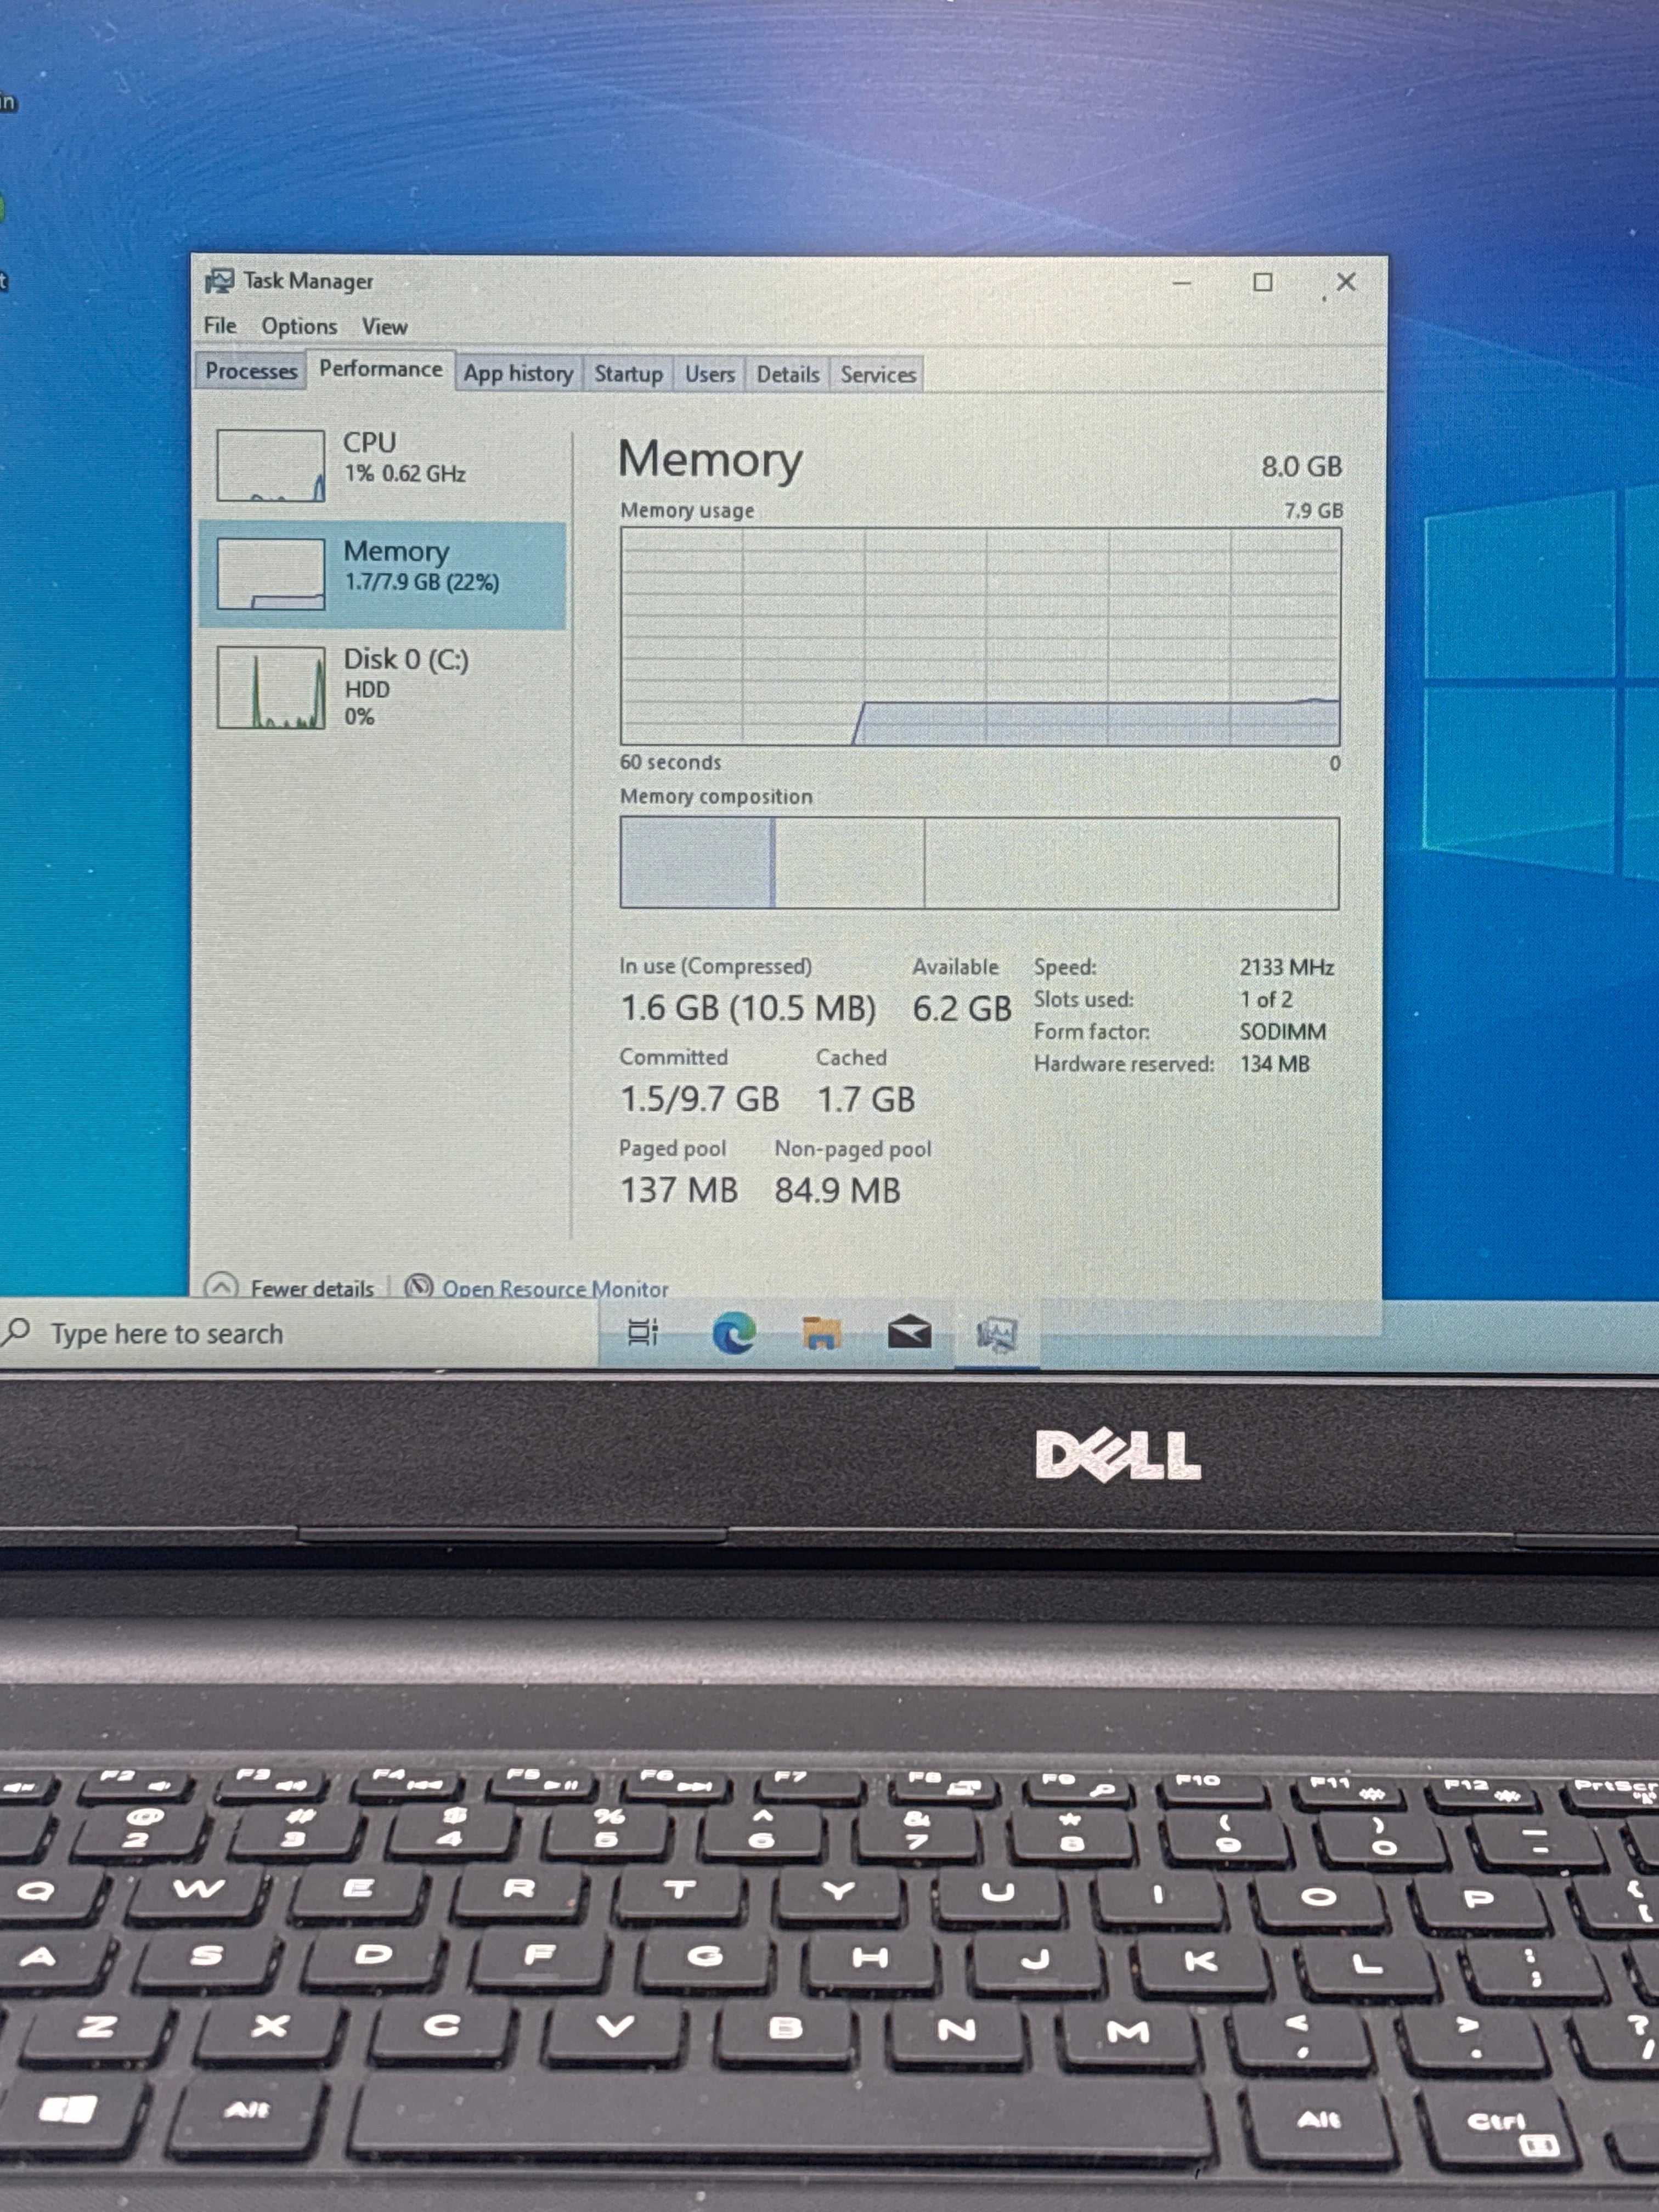Select the CPU performance graph thumbnail
Screen dimensions: 1659x2212
tap(271, 466)
